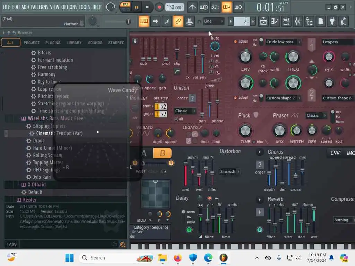The height and width of the screenshot is (266, 355).
Task: Switch to timbre A
Action: [x=144, y=153]
